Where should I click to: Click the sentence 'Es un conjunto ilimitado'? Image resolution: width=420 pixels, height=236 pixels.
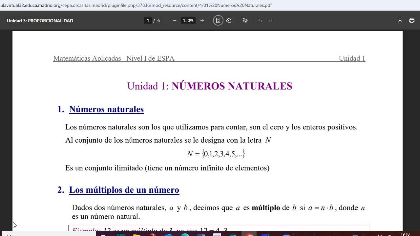(167, 168)
